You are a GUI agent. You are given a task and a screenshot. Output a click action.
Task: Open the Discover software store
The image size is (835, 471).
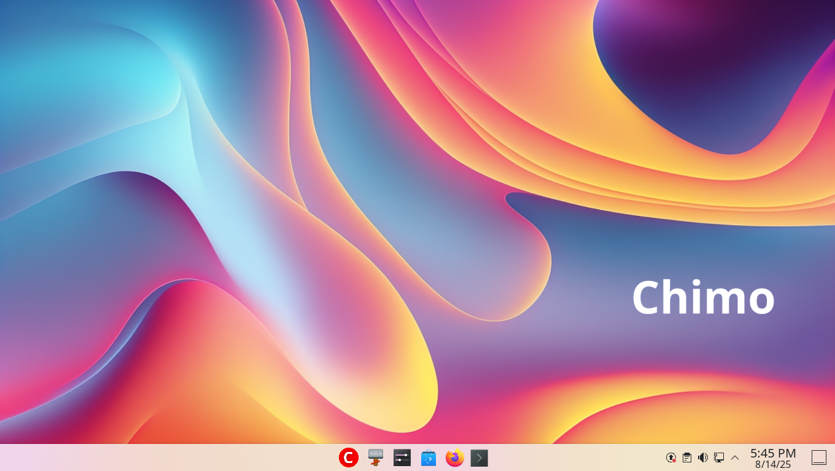pos(428,458)
